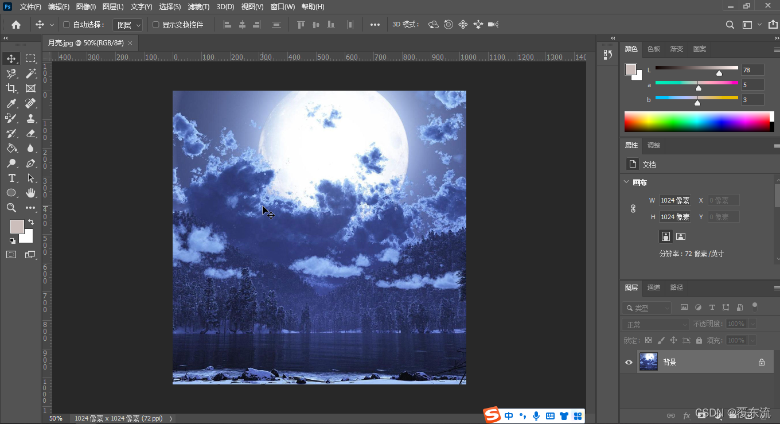The width and height of the screenshot is (780, 424).
Task: Select the Horizontal Type tool
Action: tap(11, 178)
